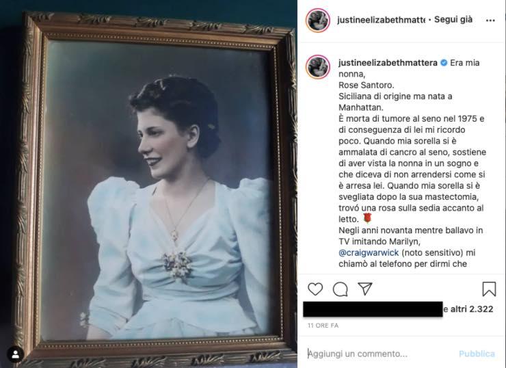The image size is (506, 368).
Task: Save the post with the bookmark icon
Action: 489,289
